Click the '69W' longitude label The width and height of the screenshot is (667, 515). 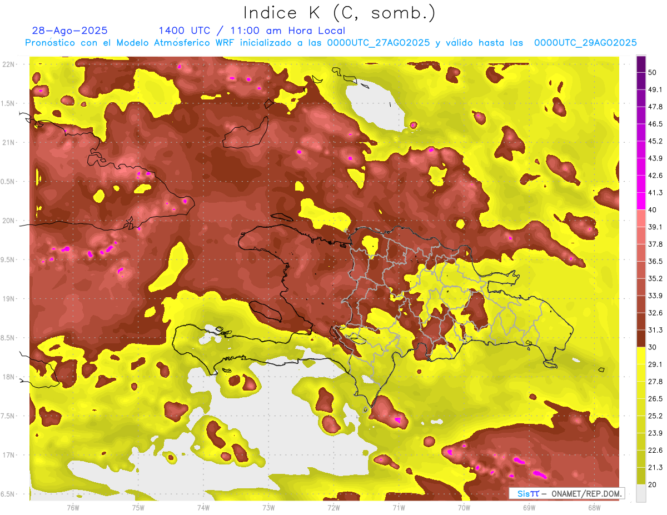[529, 507]
